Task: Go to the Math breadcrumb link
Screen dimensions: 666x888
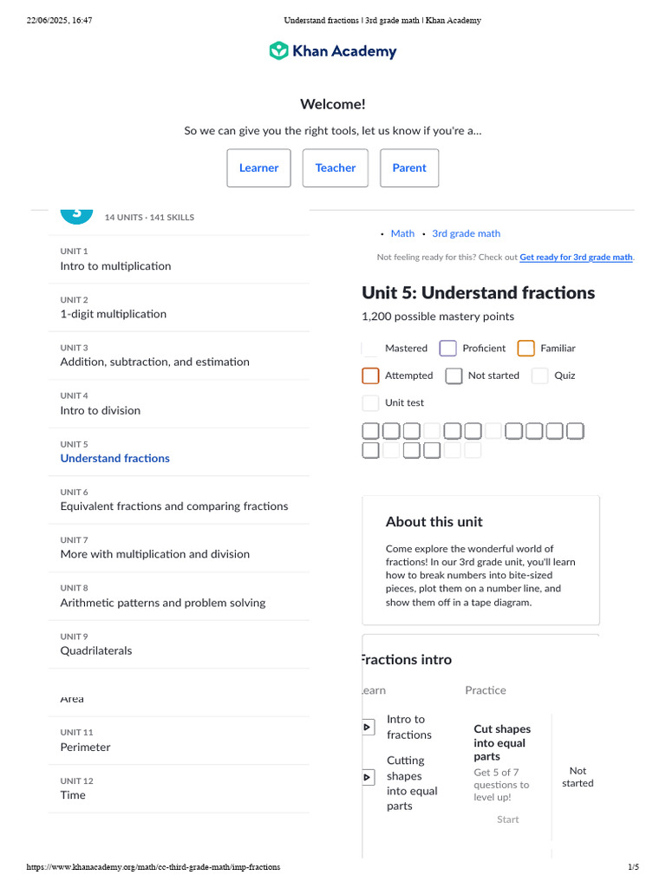Action: [x=402, y=233]
